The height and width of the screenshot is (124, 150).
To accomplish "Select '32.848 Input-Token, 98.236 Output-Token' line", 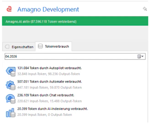I will [x=48, y=74].
